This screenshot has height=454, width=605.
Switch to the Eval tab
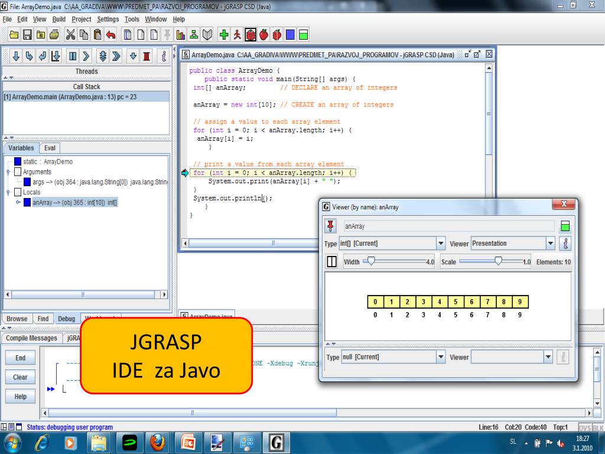pos(50,148)
